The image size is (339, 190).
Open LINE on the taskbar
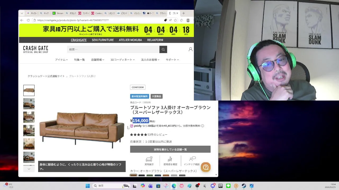(228, 186)
